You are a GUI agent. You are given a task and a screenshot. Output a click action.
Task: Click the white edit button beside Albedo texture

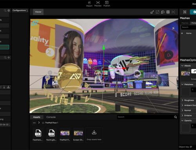(x=194, y=71)
